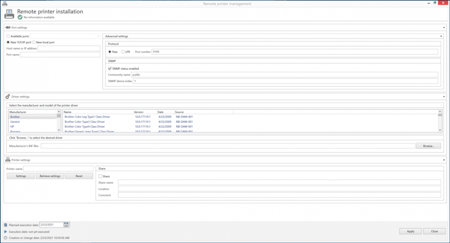Click the Manufacturer list scroll down arrow
Image resolution: width=450 pixels, height=243 pixels.
pos(59,130)
